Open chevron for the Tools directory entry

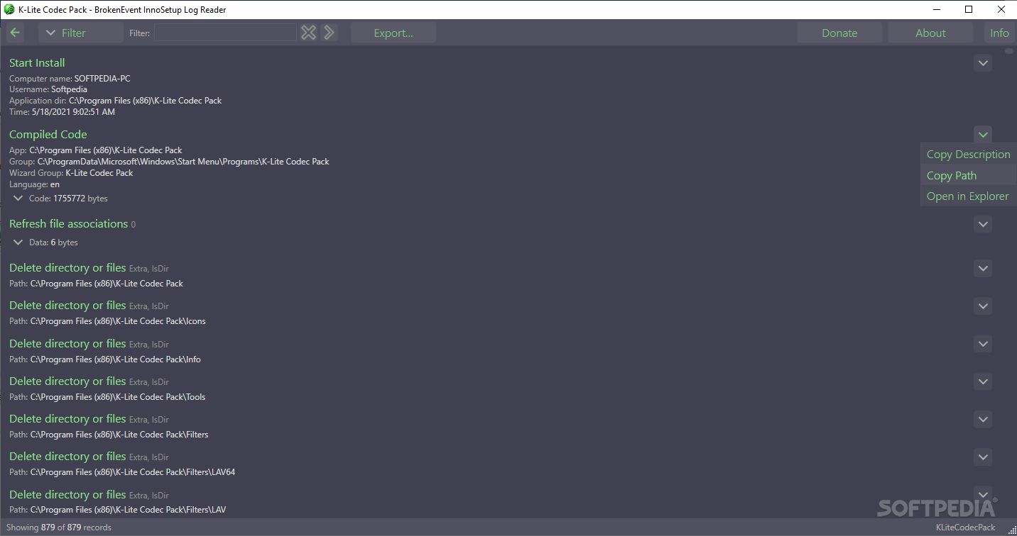pos(983,381)
